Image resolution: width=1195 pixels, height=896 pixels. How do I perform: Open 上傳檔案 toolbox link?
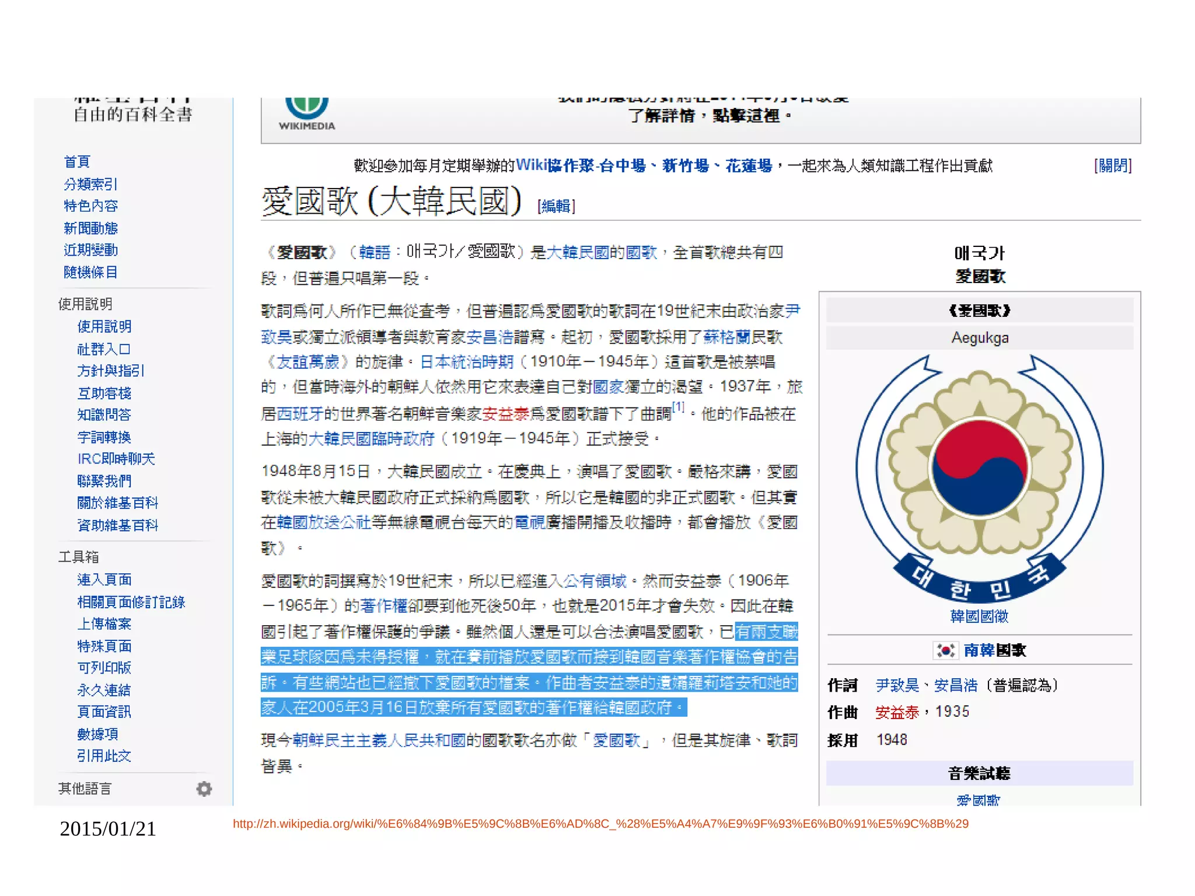click(x=104, y=623)
